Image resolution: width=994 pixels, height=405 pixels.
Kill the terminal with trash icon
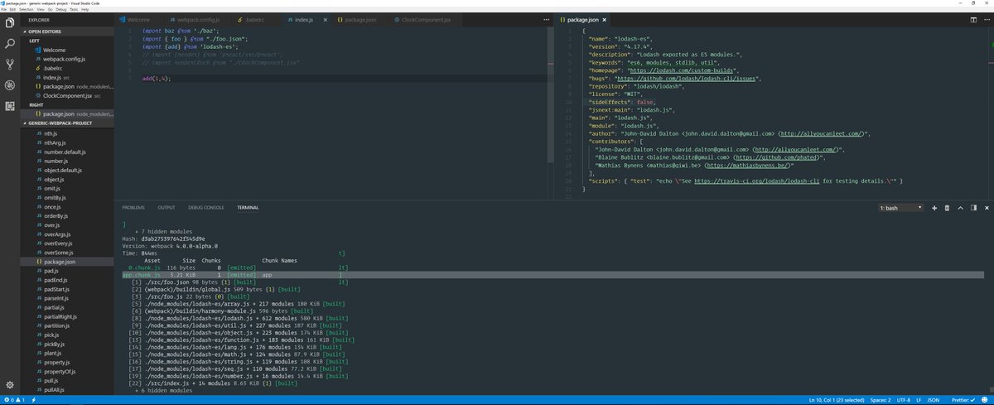click(947, 208)
